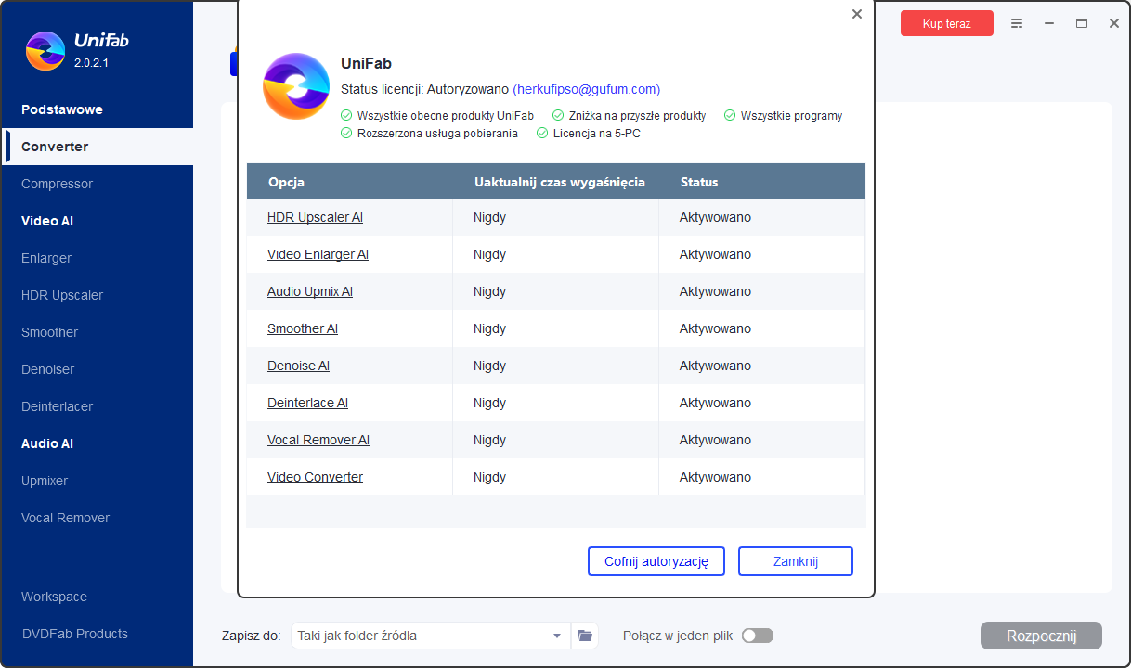Click the Audio Upmix AI link
The width and height of the screenshot is (1131, 668).
pos(310,291)
